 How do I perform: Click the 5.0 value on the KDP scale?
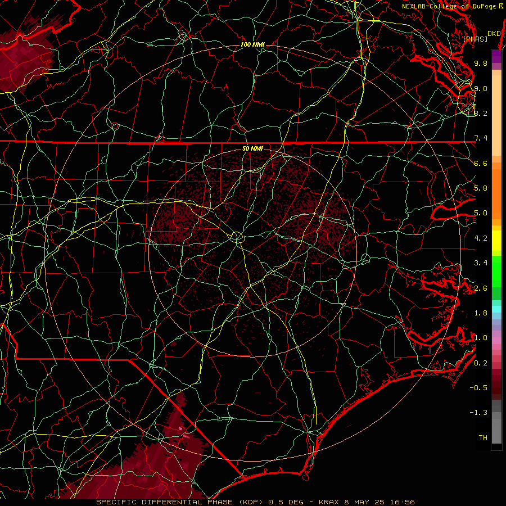(x=481, y=213)
